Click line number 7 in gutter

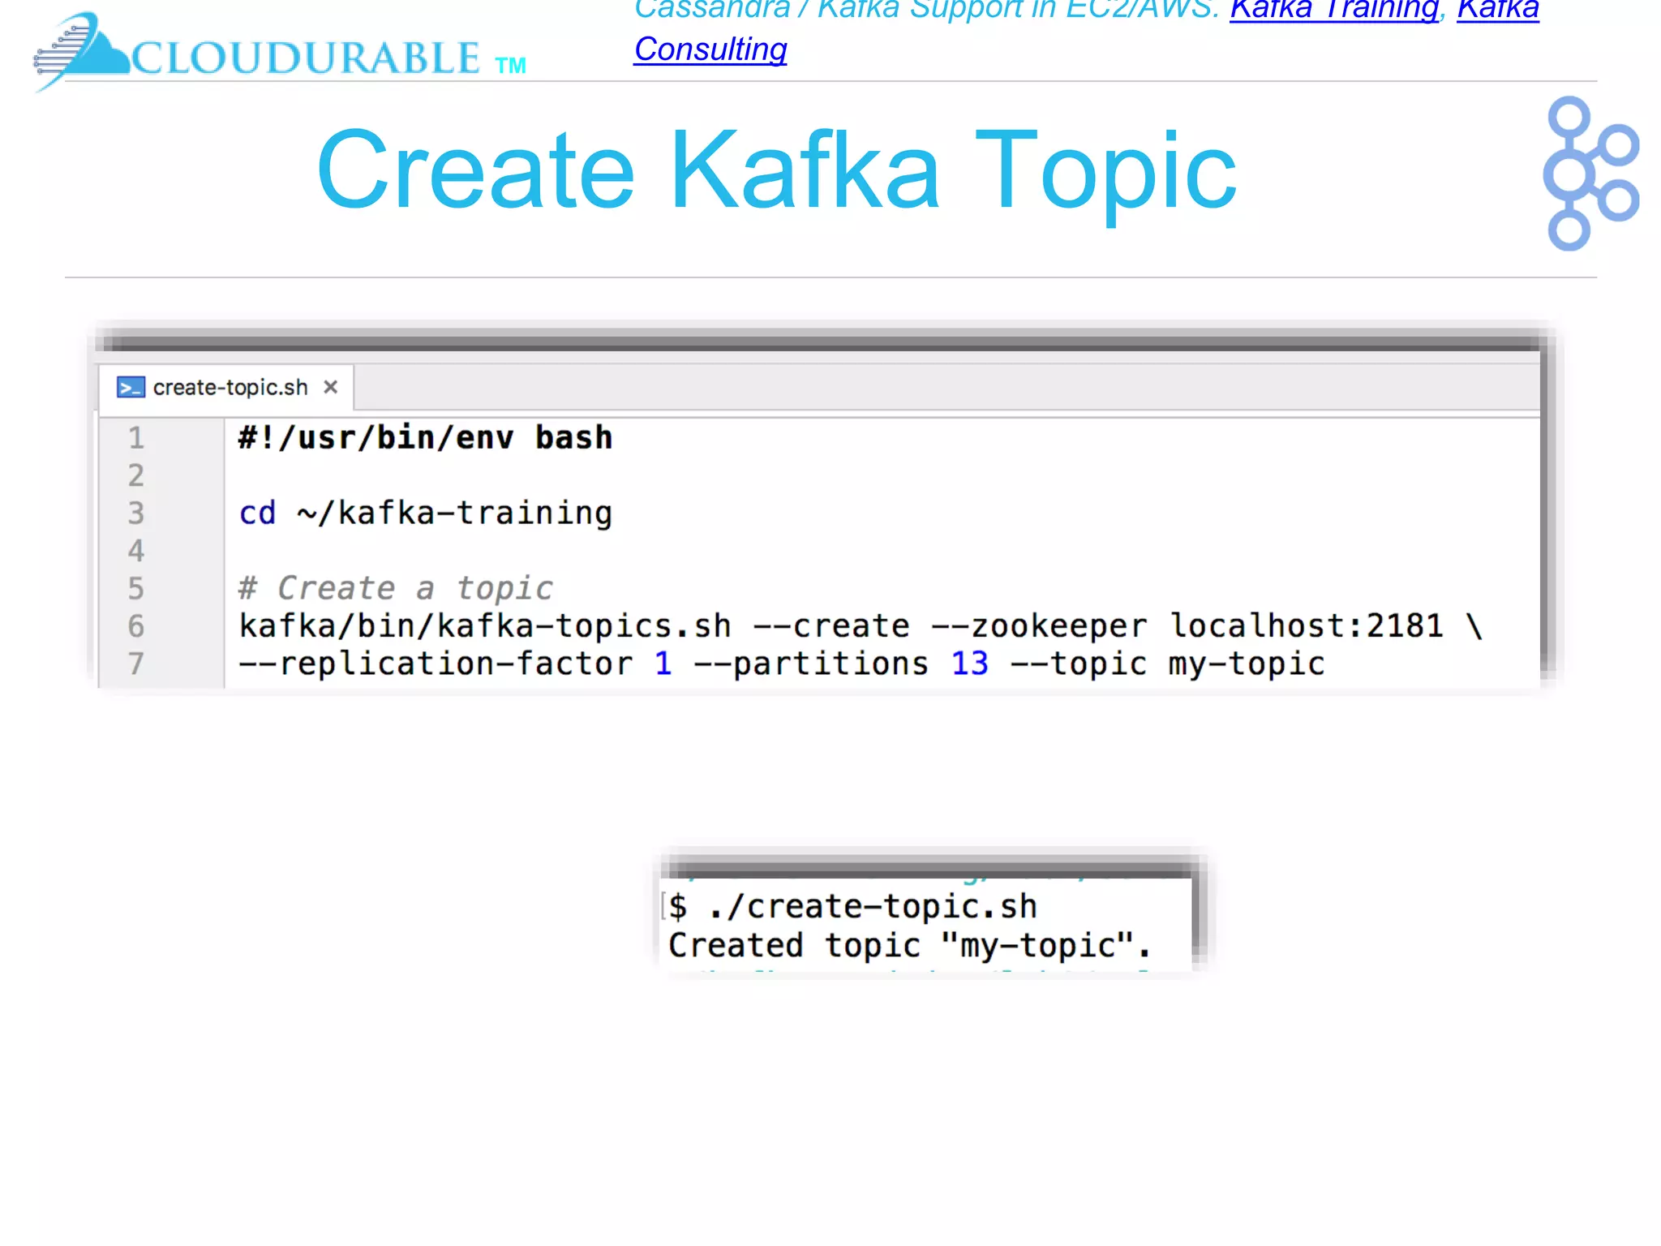point(136,664)
